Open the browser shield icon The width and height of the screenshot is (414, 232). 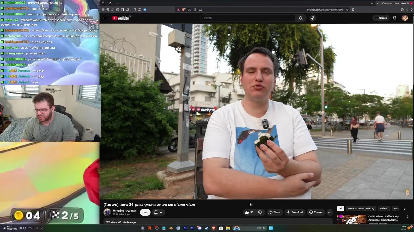pyautogui.click(x=108, y=10)
